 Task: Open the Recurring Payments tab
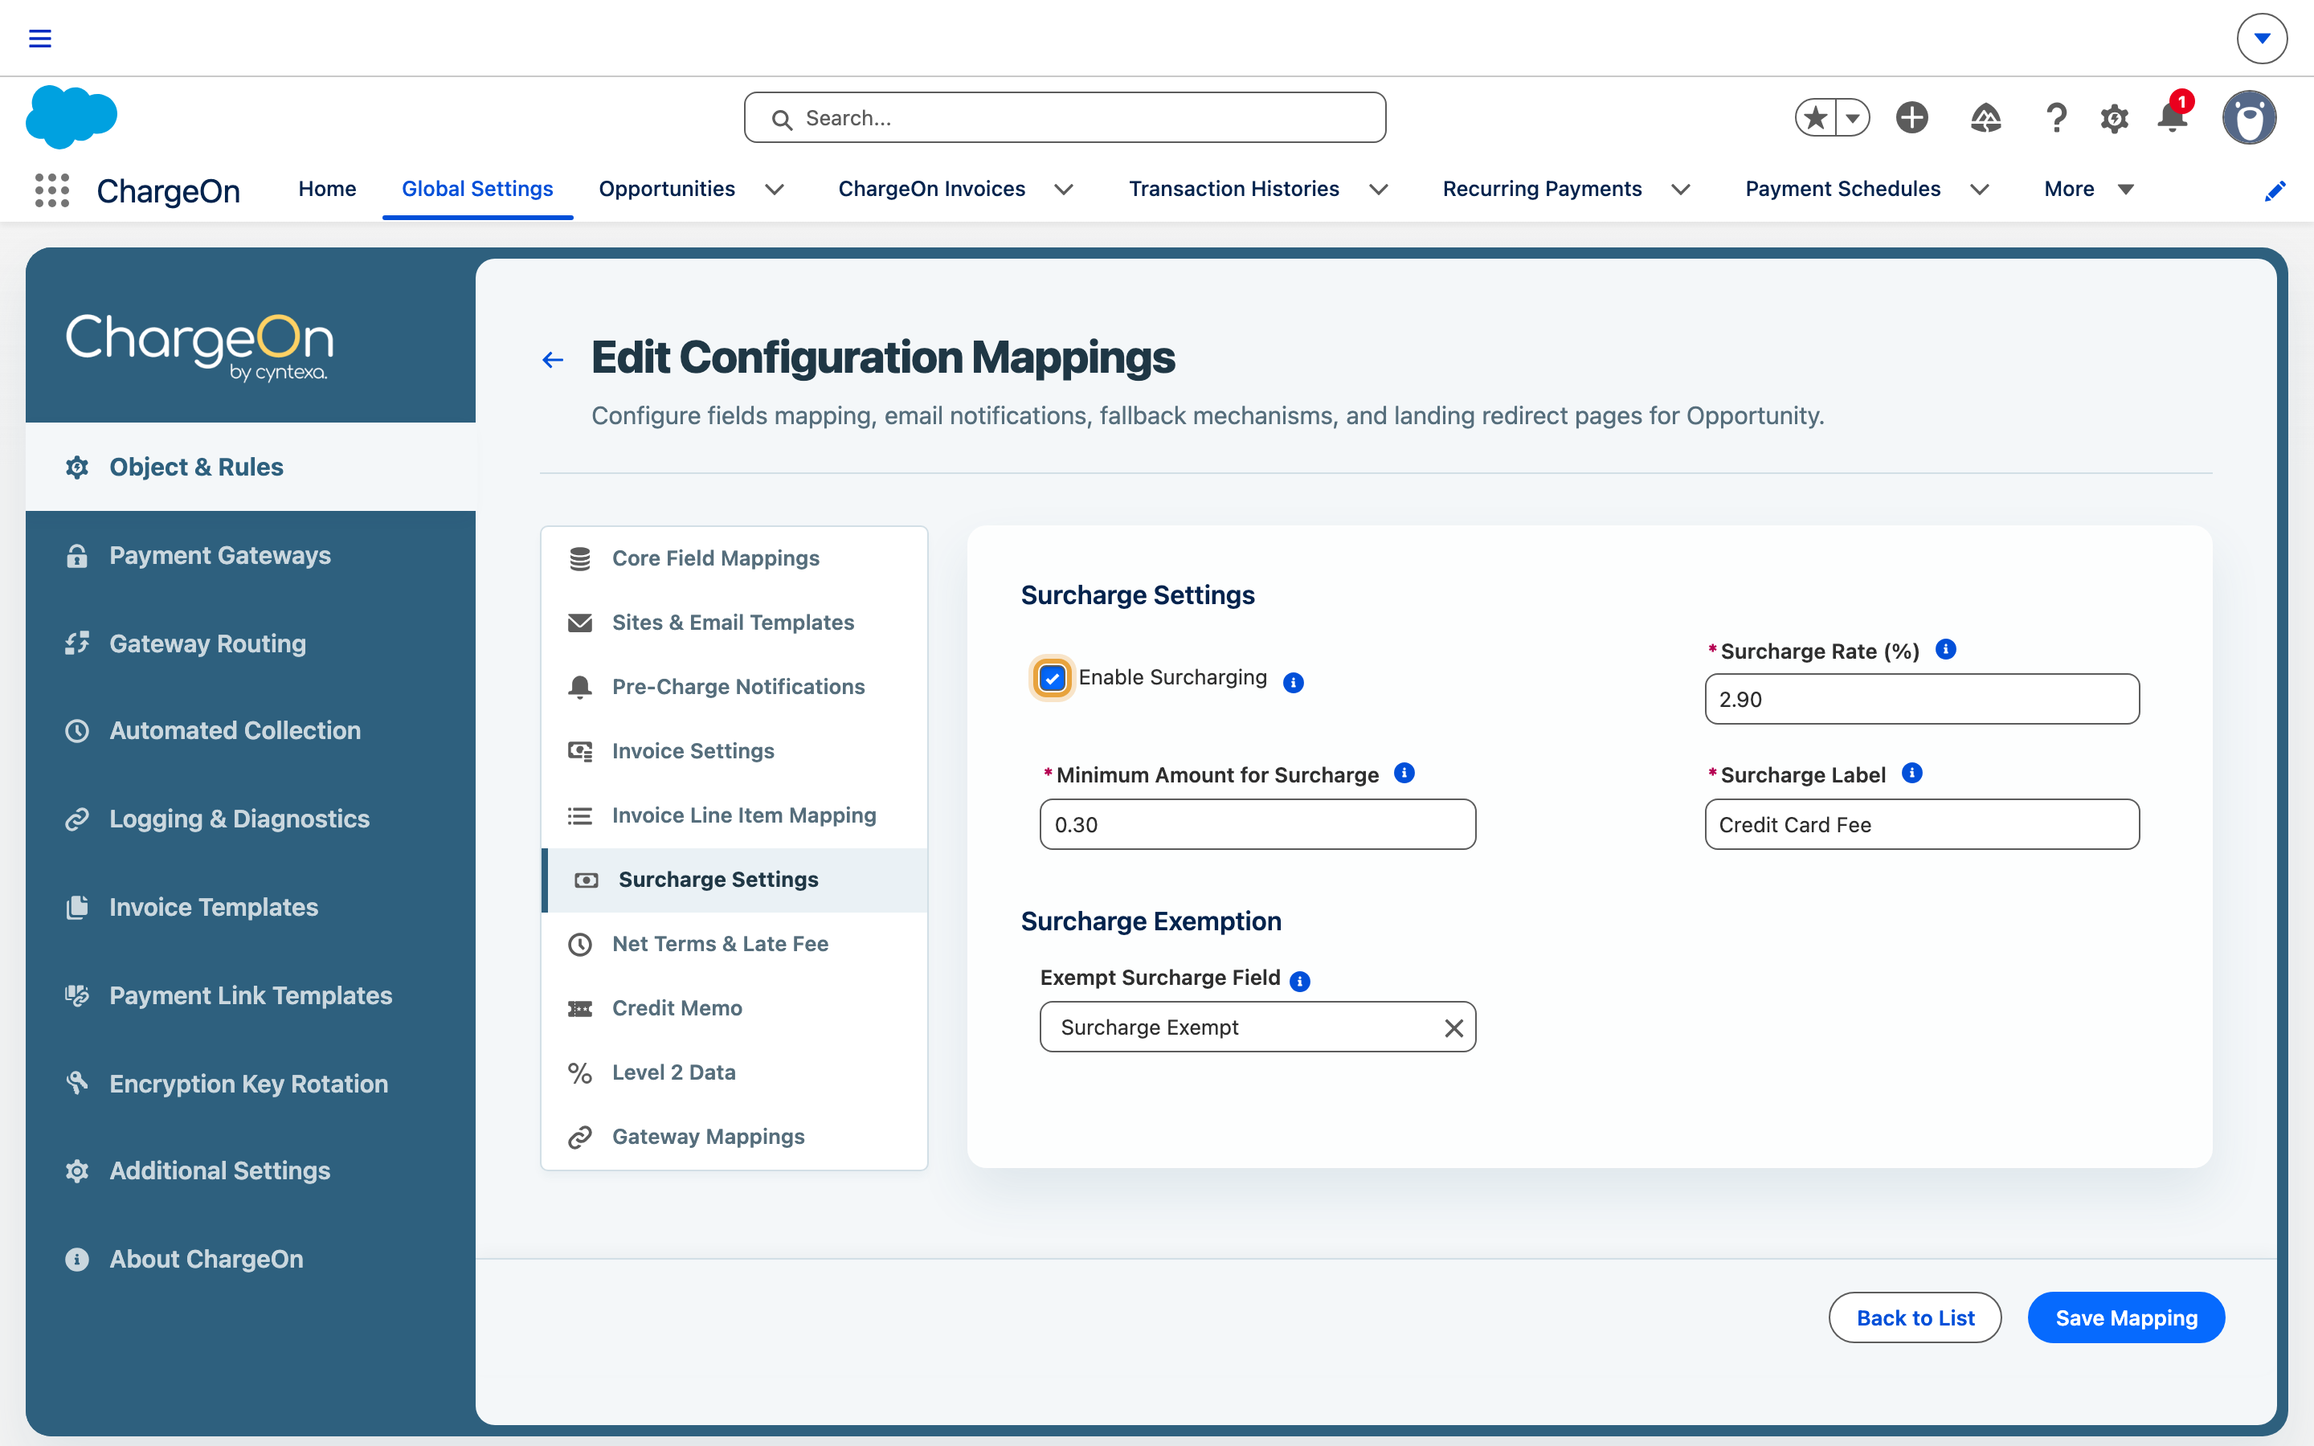[x=1541, y=189]
